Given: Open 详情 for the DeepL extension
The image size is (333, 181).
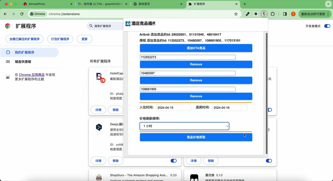Looking at the screenshot, I should (x=98, y=161).
